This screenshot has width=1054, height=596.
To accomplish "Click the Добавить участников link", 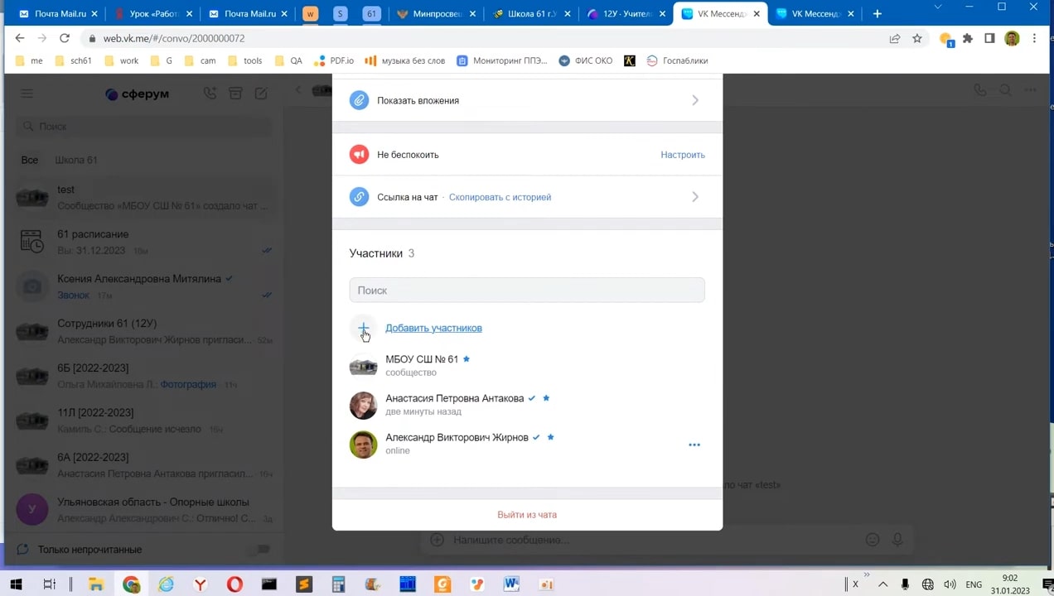I will [433, 328].
